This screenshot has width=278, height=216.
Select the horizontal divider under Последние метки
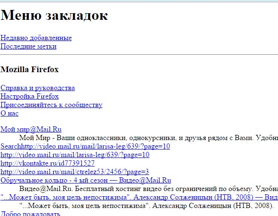click(139, 55)
